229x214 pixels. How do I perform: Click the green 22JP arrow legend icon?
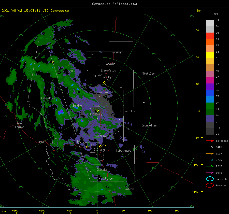pos(210,166)
